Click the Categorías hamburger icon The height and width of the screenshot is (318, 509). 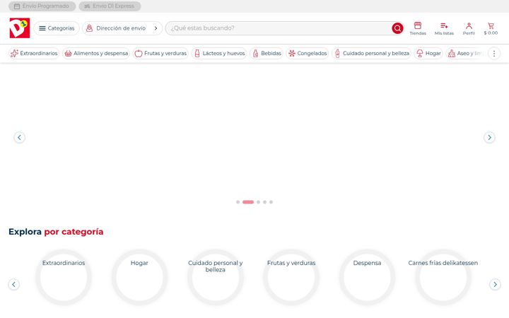(42, 28)
